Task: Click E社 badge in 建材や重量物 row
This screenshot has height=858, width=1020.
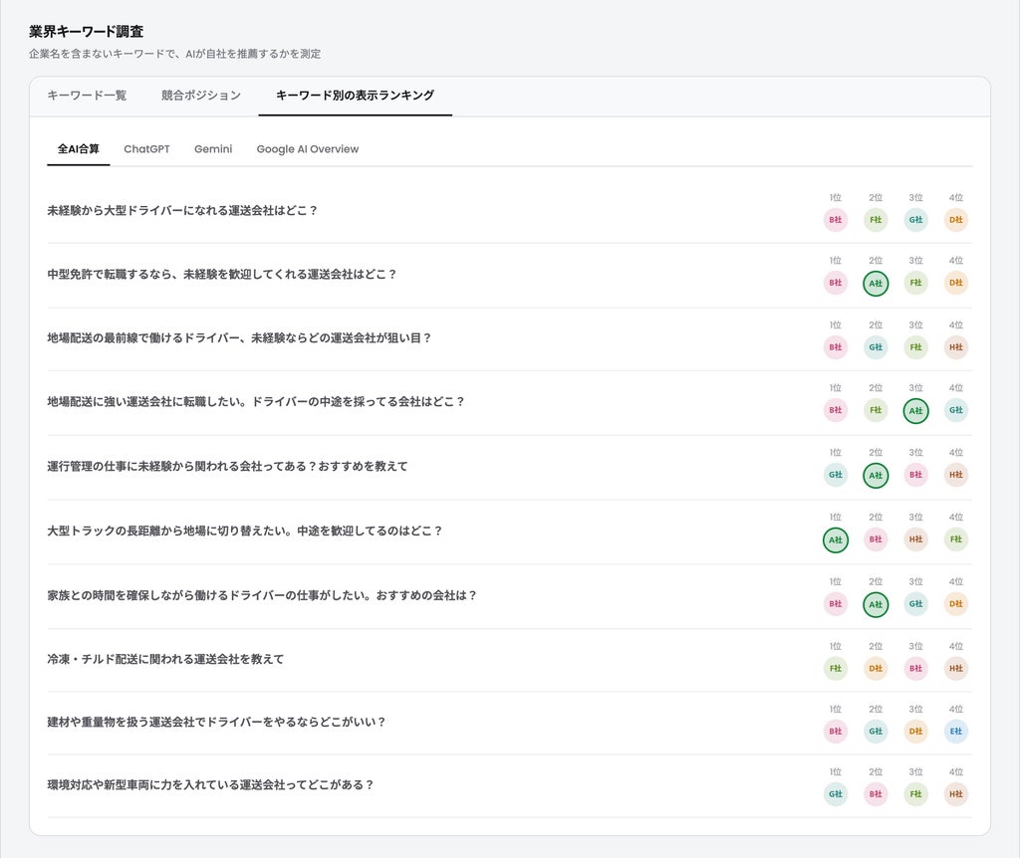Action: 955,732
